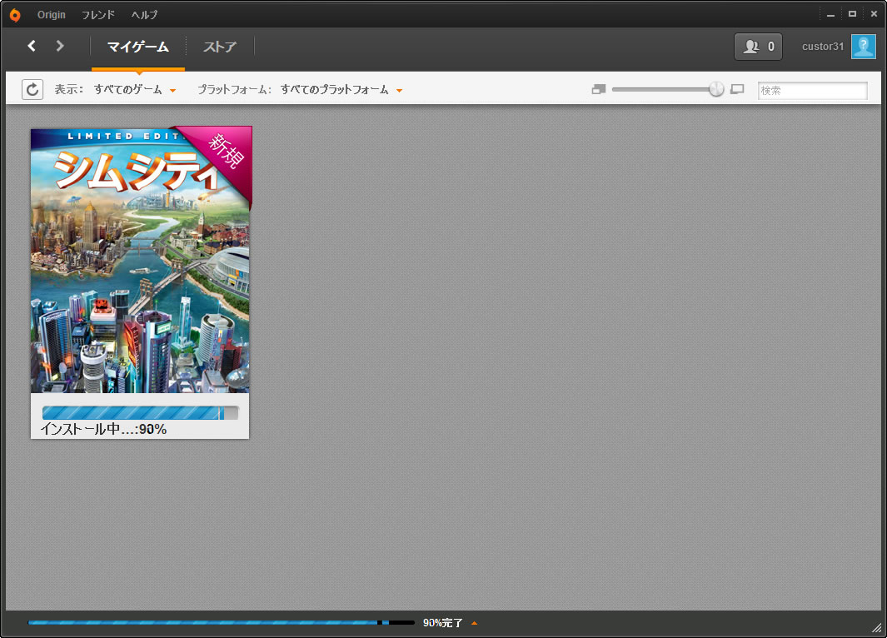Expand the download queue arrow at bottom

coord(474,623)
